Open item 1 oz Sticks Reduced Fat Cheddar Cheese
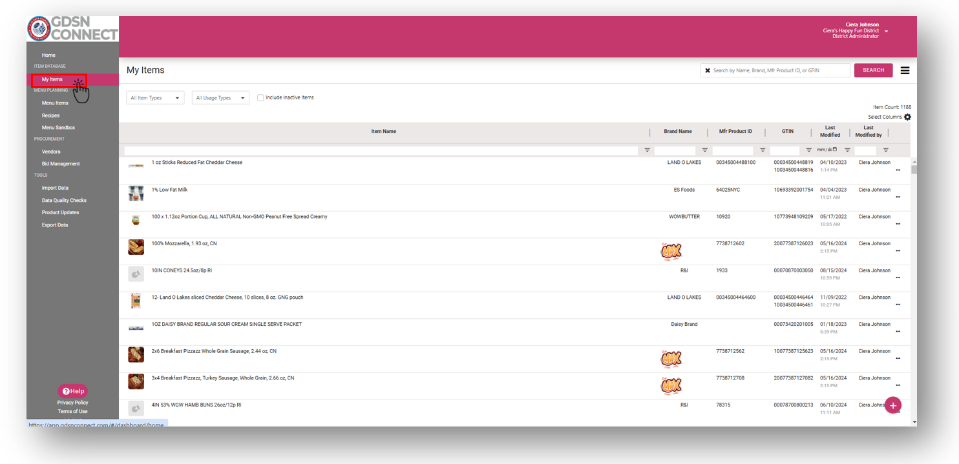This screenshot has height=464, width=959. point(197,163)
